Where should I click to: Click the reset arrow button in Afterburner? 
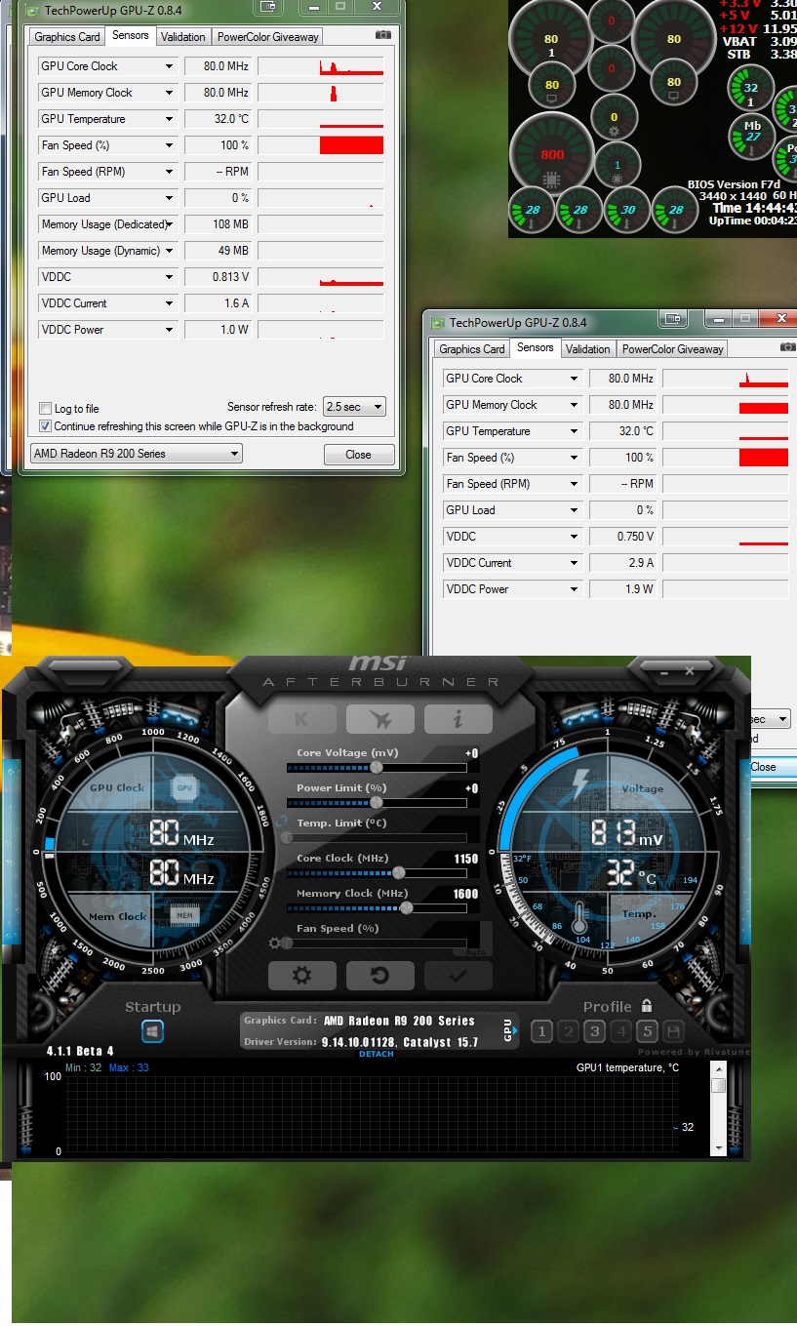pyautogui.click(x=380, y=975)
